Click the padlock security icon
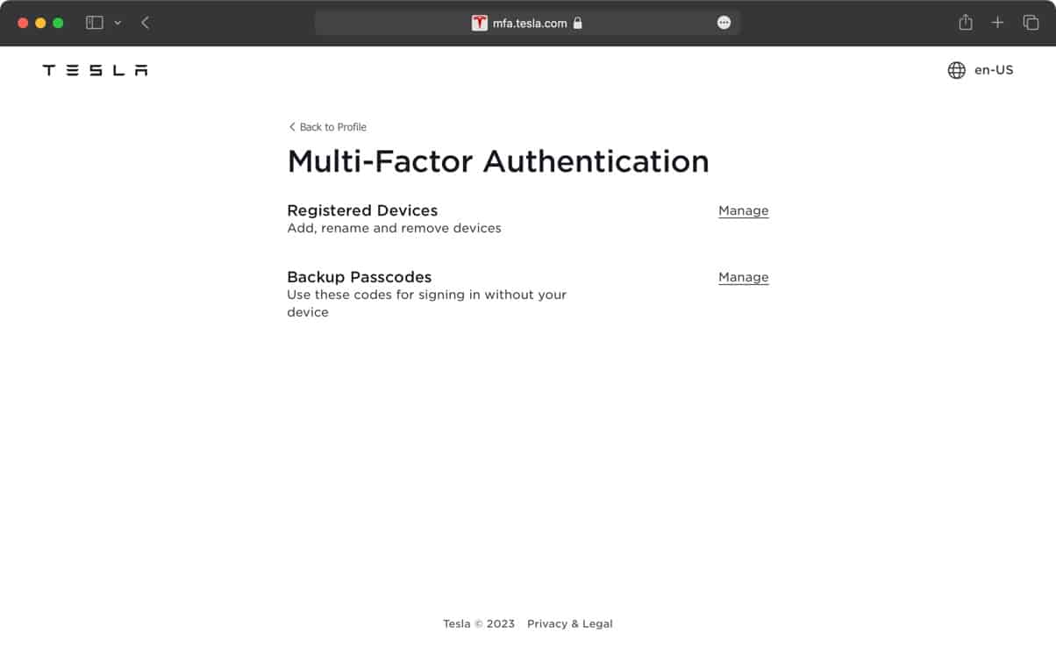 click(x=577, y=24)
